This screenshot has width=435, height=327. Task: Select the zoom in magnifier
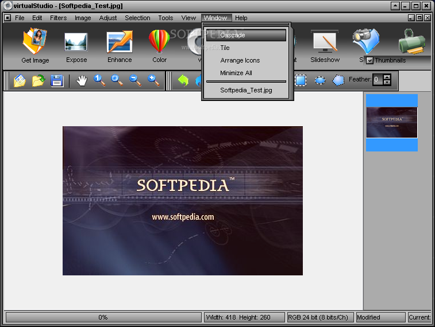pos(153,80)
